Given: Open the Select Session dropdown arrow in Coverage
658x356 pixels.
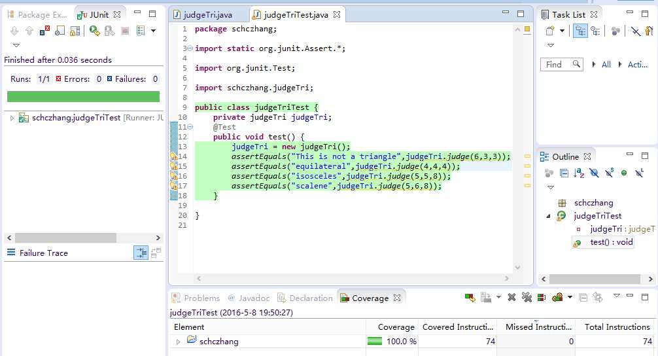Looking at the screenshot, I should click(570, 297).
